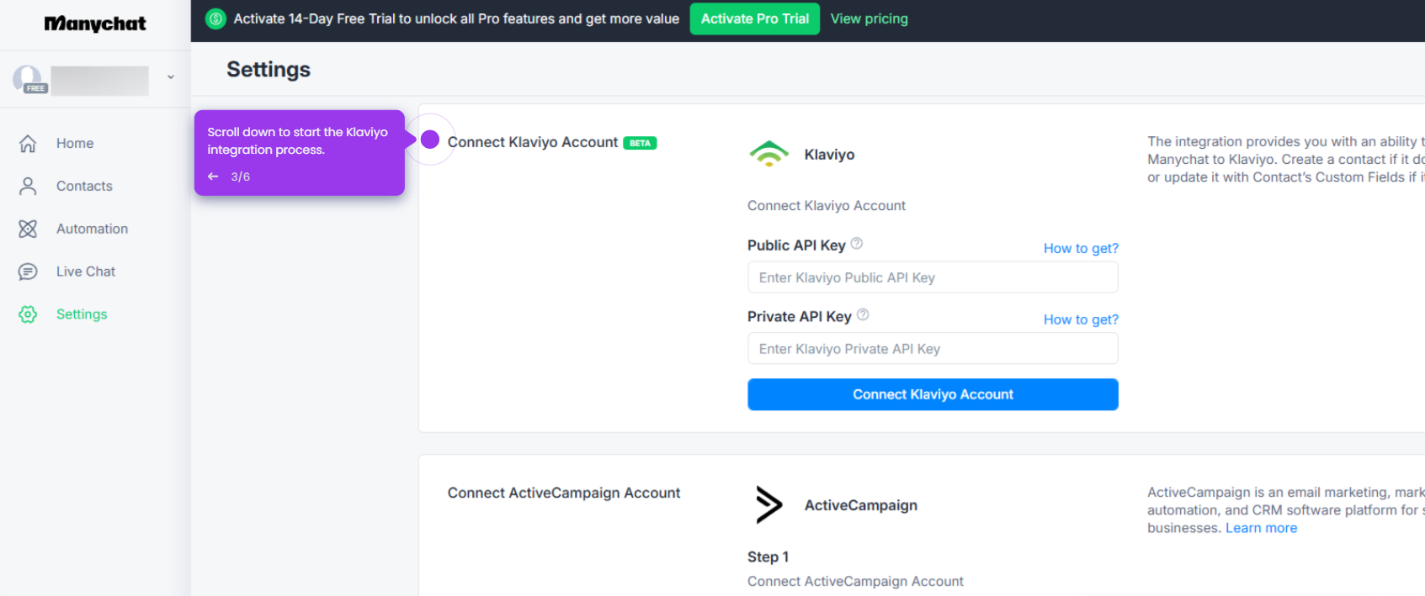Open Home in the sidebar
Screen dimensions: 1425x596
(75, 144)
